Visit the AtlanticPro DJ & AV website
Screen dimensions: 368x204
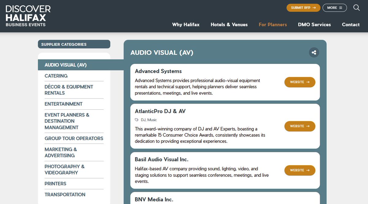click(x=300, y=126)
